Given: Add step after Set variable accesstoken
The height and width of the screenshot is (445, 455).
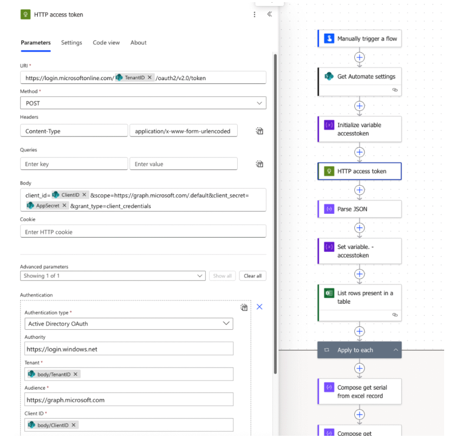Looking at the screenshot, I should 360,274.
